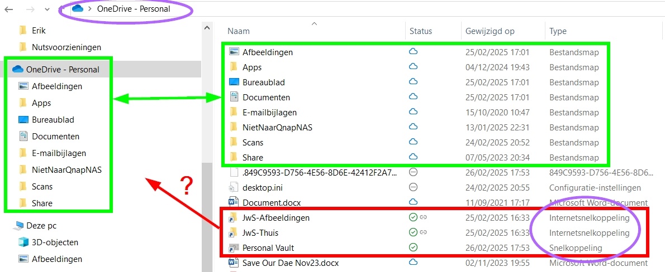665x272 pixels.
Task: Select the .849C9593-D756 file name
Action: point(320,172)
